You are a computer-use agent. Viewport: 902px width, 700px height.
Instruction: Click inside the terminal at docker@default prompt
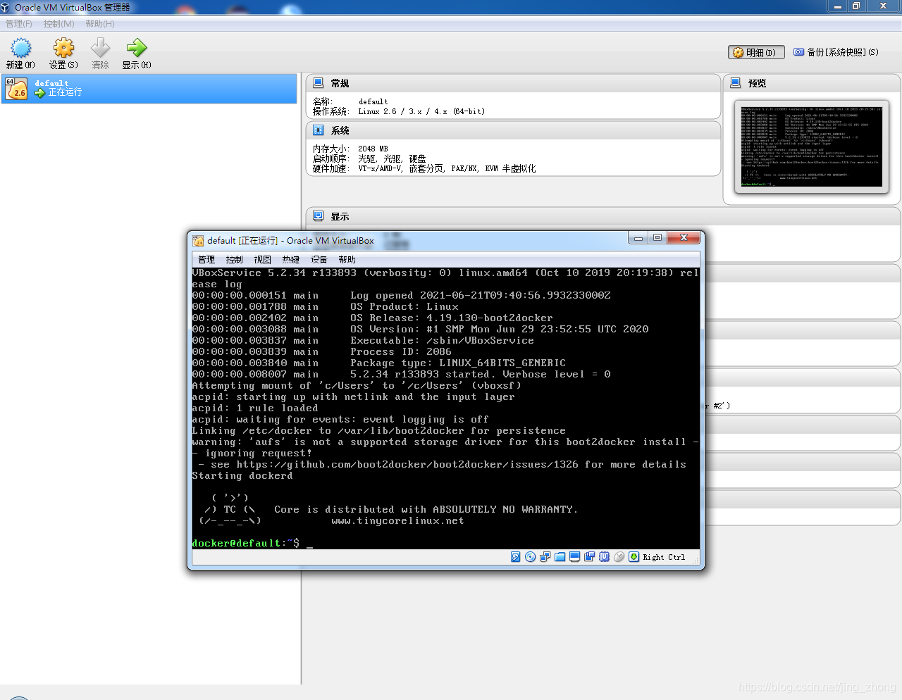pos(245,544)
